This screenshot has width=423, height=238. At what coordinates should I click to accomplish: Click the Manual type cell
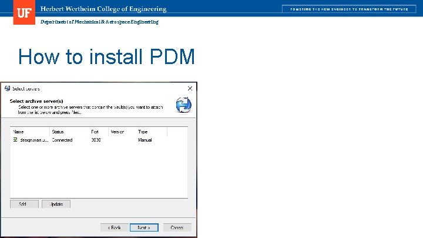[x=145, y=140]
